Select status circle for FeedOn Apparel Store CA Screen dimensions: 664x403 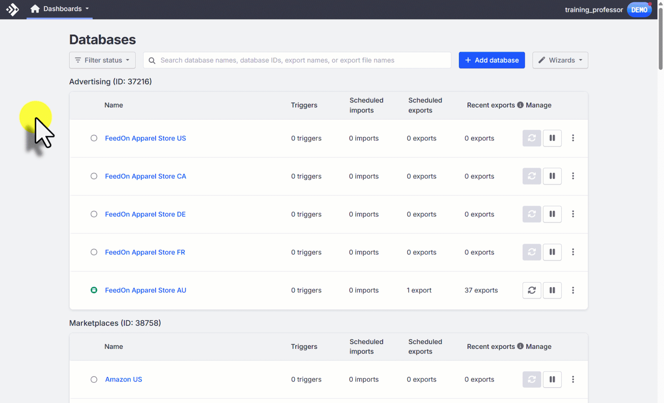tap(94, 176)
